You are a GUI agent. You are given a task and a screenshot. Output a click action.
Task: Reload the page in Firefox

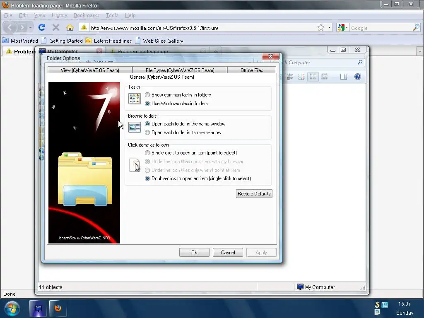click(42, 27)
